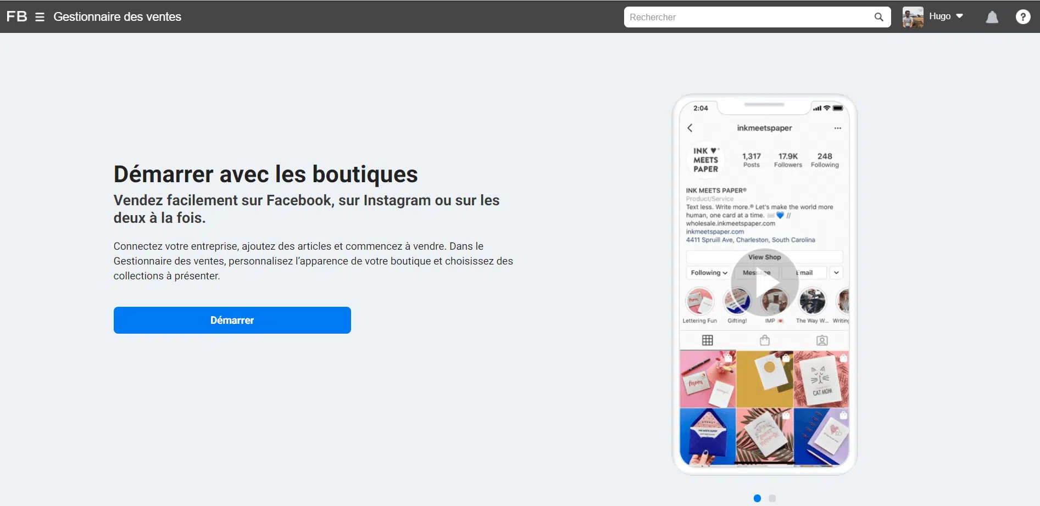Open the Following dropdown in the phone mockup
The height and width of the screenshot is (506, 1040).
(x=708, y=272)
